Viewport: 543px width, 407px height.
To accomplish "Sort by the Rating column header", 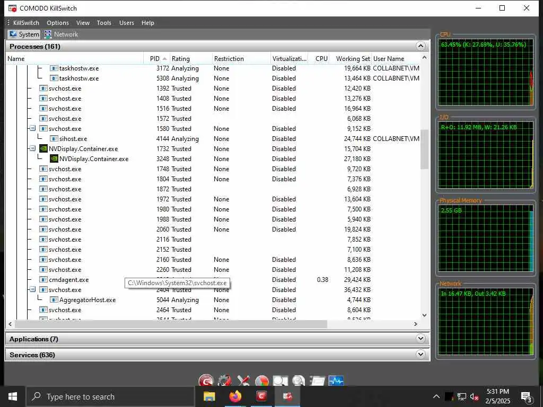I will point(191,59).
